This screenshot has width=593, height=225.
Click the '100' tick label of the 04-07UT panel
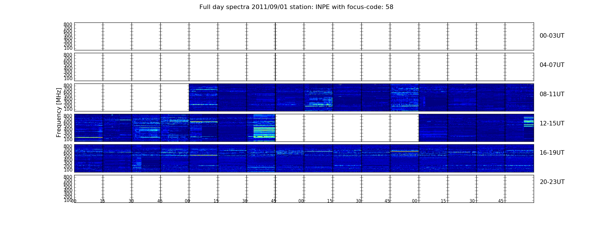(68, 78)
